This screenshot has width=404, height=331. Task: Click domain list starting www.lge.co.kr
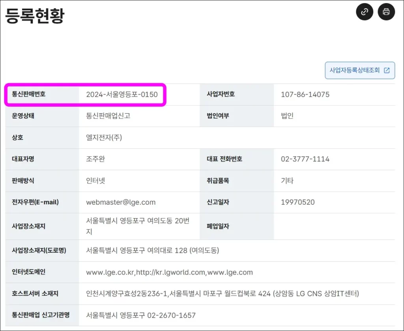pos(169,272)
